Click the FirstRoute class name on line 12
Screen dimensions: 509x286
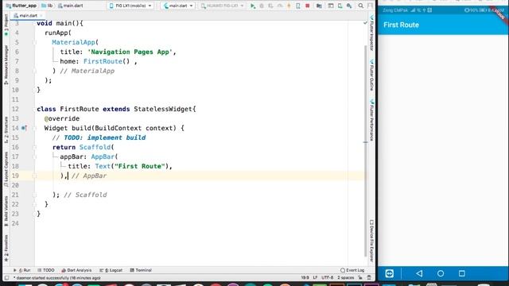[80, 109]
